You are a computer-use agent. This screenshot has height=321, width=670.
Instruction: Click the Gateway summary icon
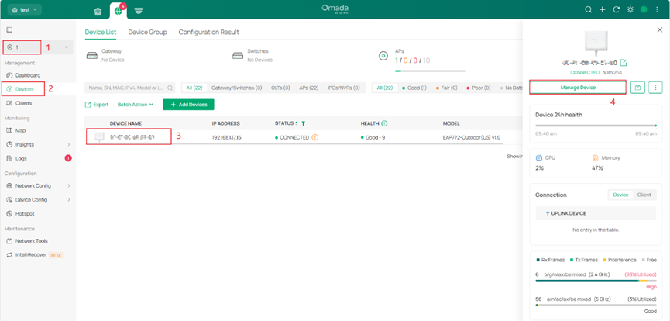[x=91, y=56]
